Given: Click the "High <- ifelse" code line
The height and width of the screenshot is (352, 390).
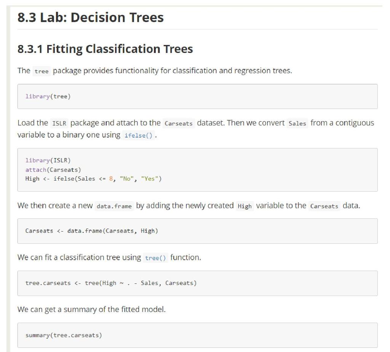Looking at the screenshot, I should (x=93, y=179).
